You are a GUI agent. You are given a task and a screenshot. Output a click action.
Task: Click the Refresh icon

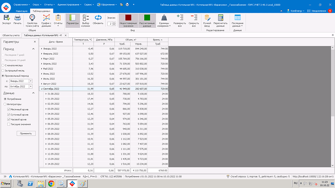(98, 19)
